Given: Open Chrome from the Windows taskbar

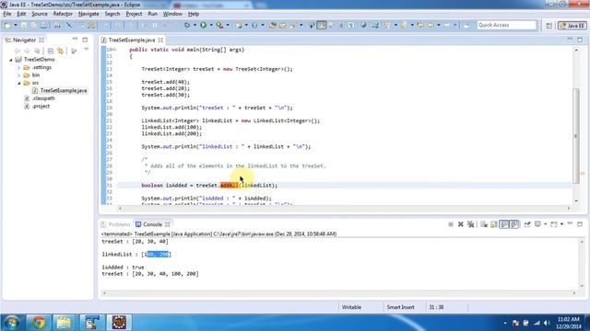Looking at the screenshot, I should click(39, 323).
